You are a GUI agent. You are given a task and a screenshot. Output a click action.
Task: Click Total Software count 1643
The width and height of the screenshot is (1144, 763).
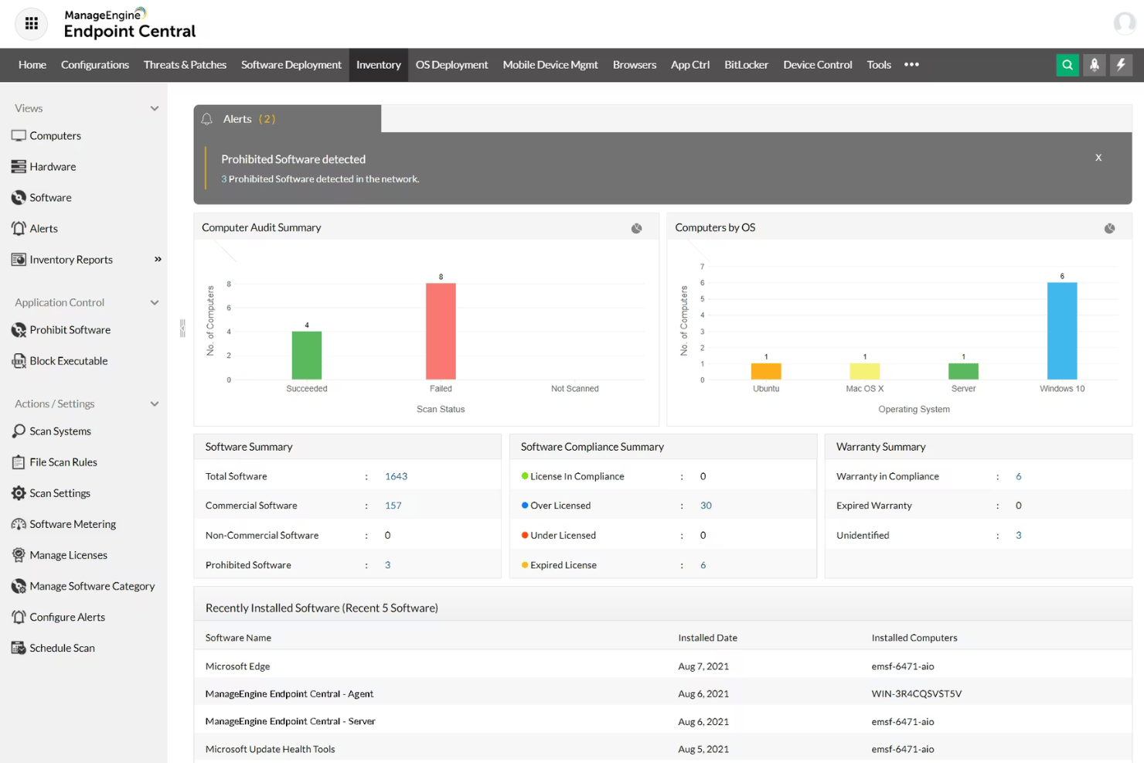coord(397,476)
